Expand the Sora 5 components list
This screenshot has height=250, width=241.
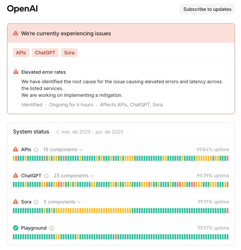pos(62,202)
